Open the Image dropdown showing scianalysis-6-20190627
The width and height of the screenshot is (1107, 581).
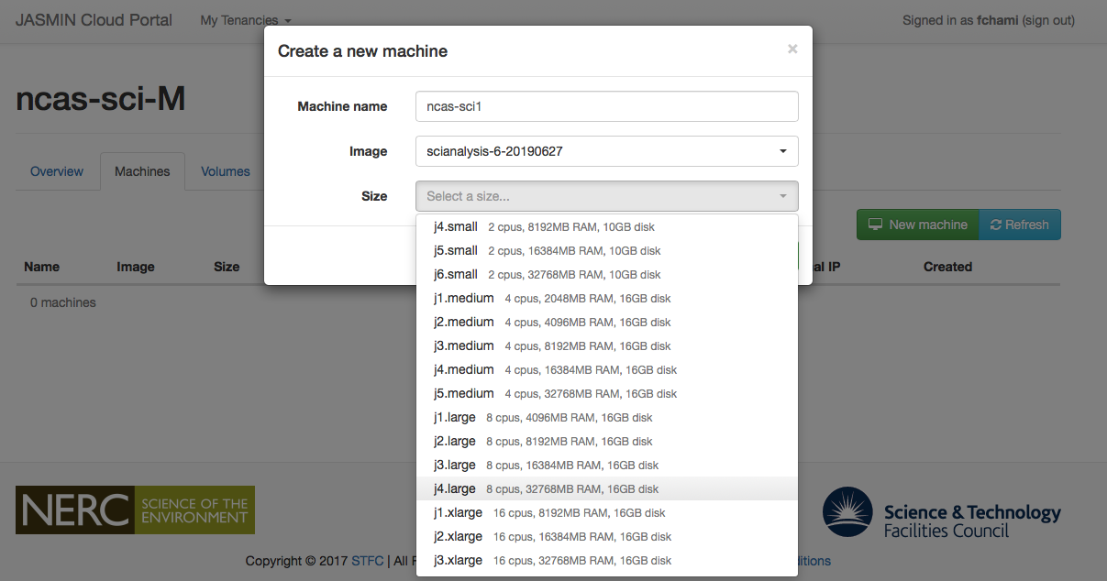[606, 151]
